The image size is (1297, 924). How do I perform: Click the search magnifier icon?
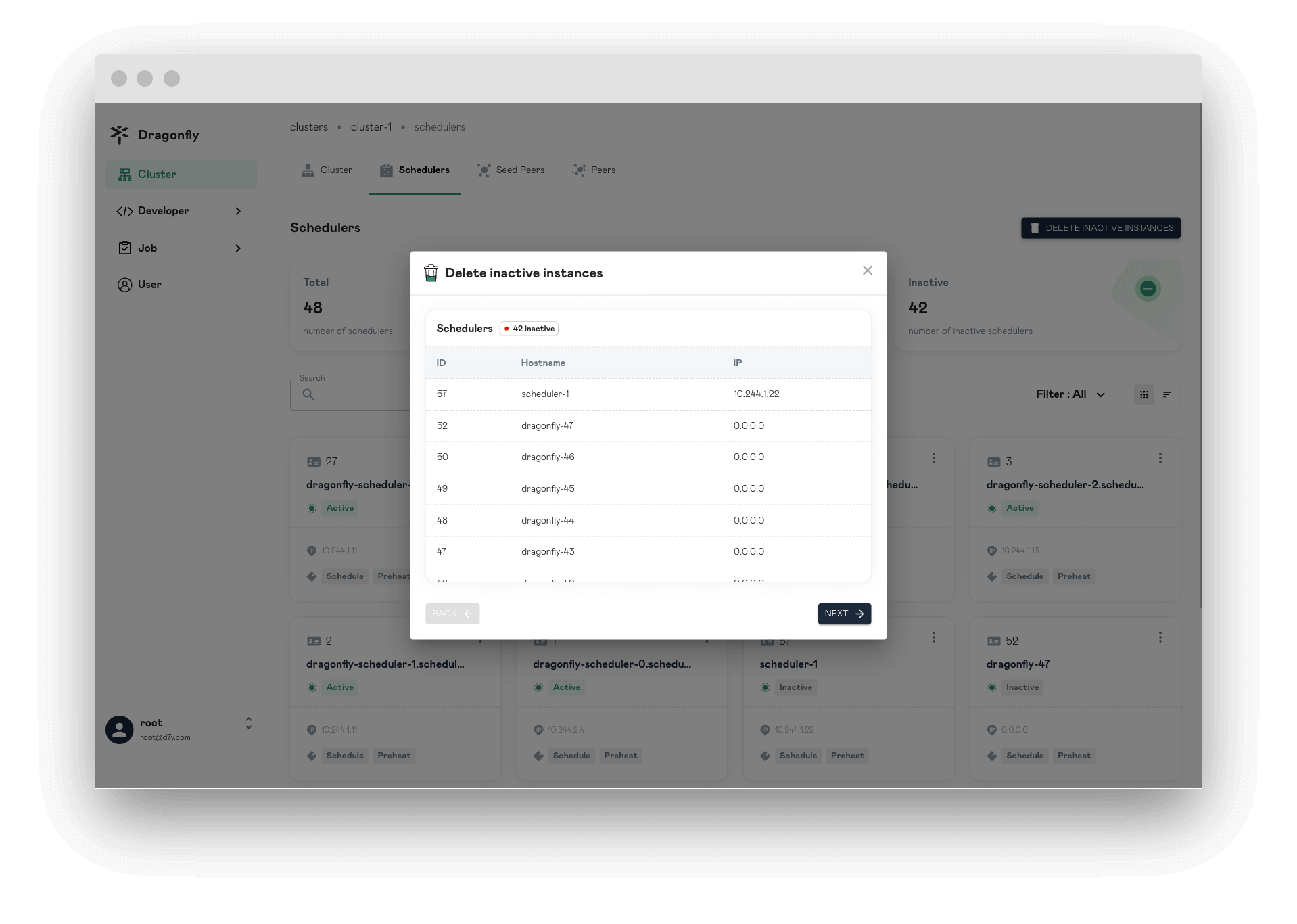pyautogui.click(x=308, y=394)
